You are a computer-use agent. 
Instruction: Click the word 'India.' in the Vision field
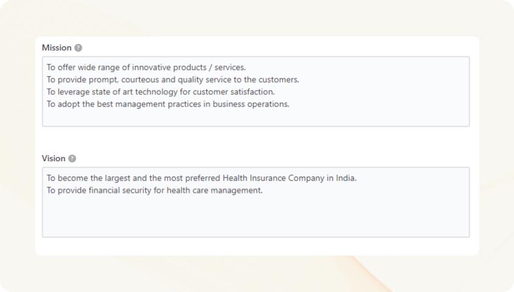[x=346, y=178]
